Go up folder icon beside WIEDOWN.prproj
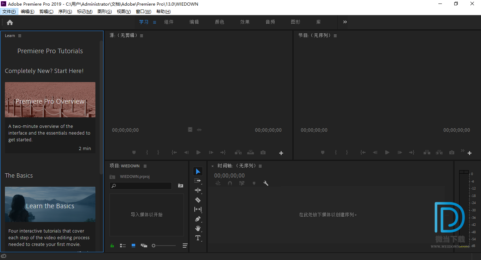481x260 pixels. [x=112, y=177]
